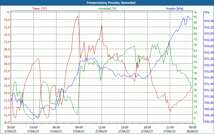Click the 12:00 time axis label
The image size is (214, 134).
(102, 128)
